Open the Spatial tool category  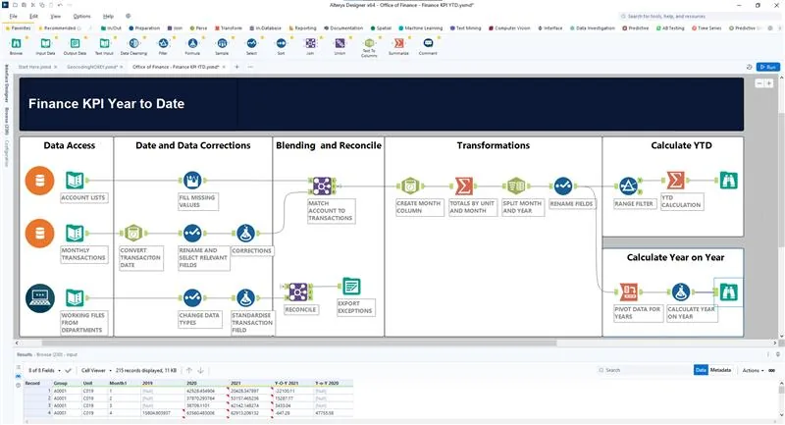(x=381, y=28)
